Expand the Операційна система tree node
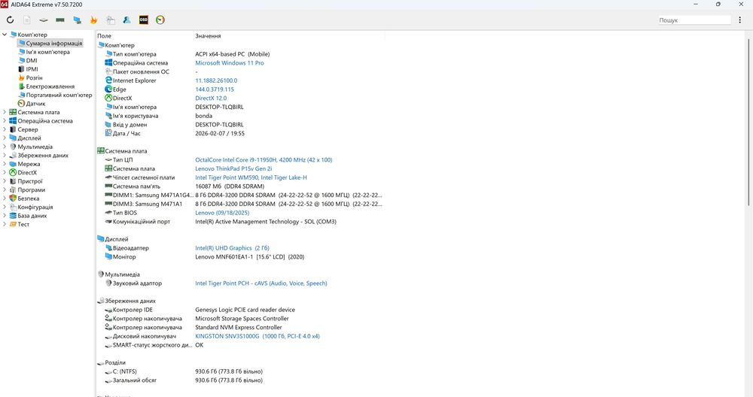The width and height of the screenshot is (753, 397). point(5,121)
